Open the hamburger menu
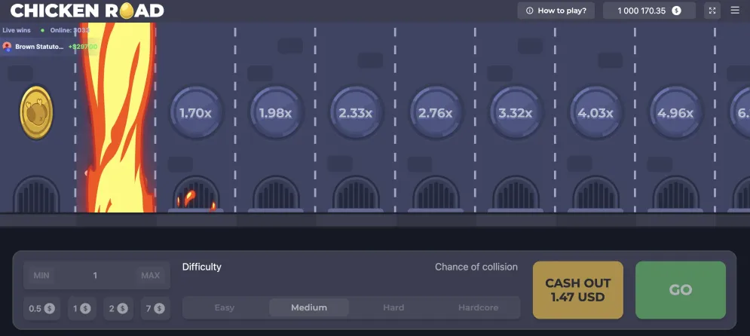The width and height of the screenshot is (750, 336). pyautogui.click(x=735, y=11)
